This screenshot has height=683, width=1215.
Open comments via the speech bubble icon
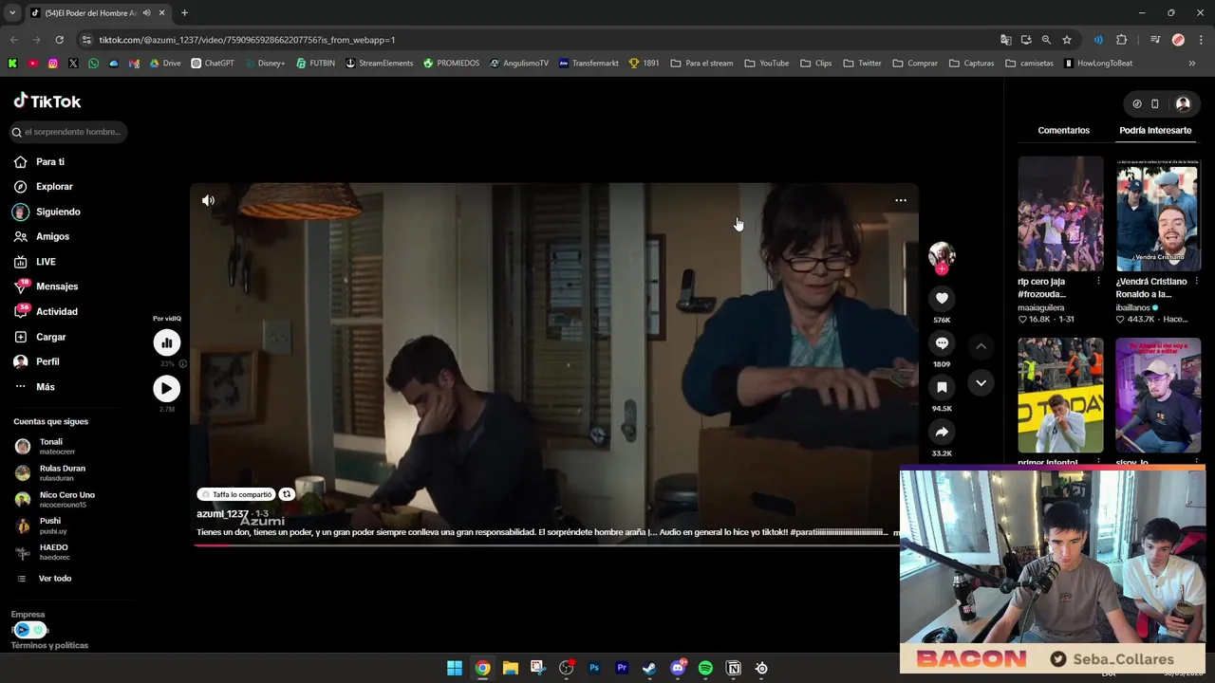(942, 343)
